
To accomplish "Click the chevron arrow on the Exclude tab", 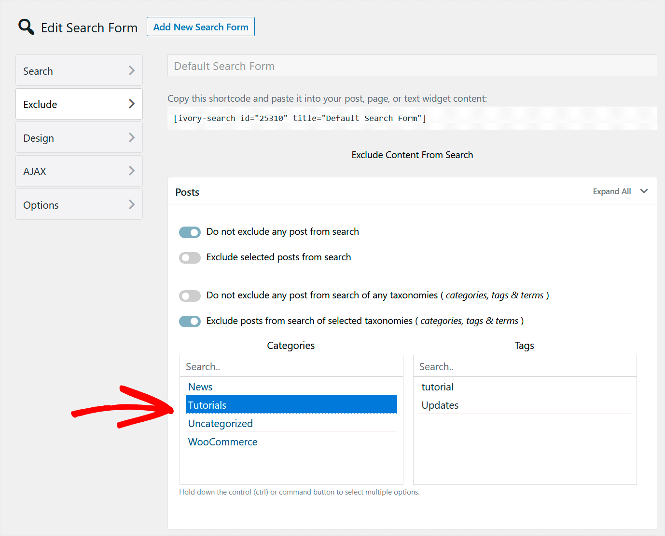I will click(132, 104).
